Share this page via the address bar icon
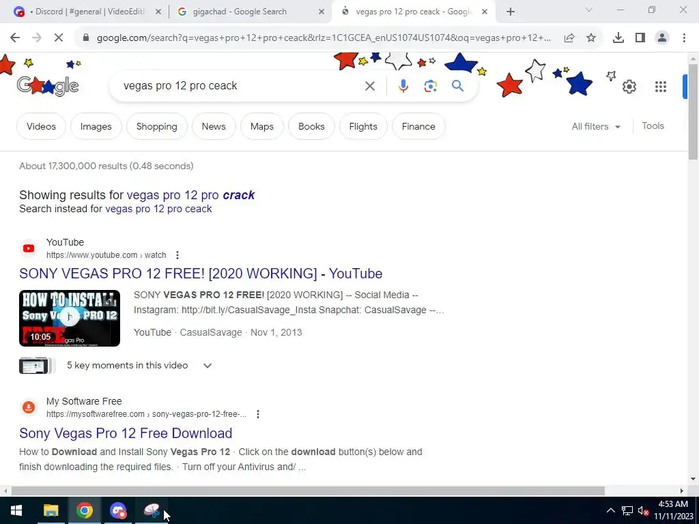 tap(569, 38)
